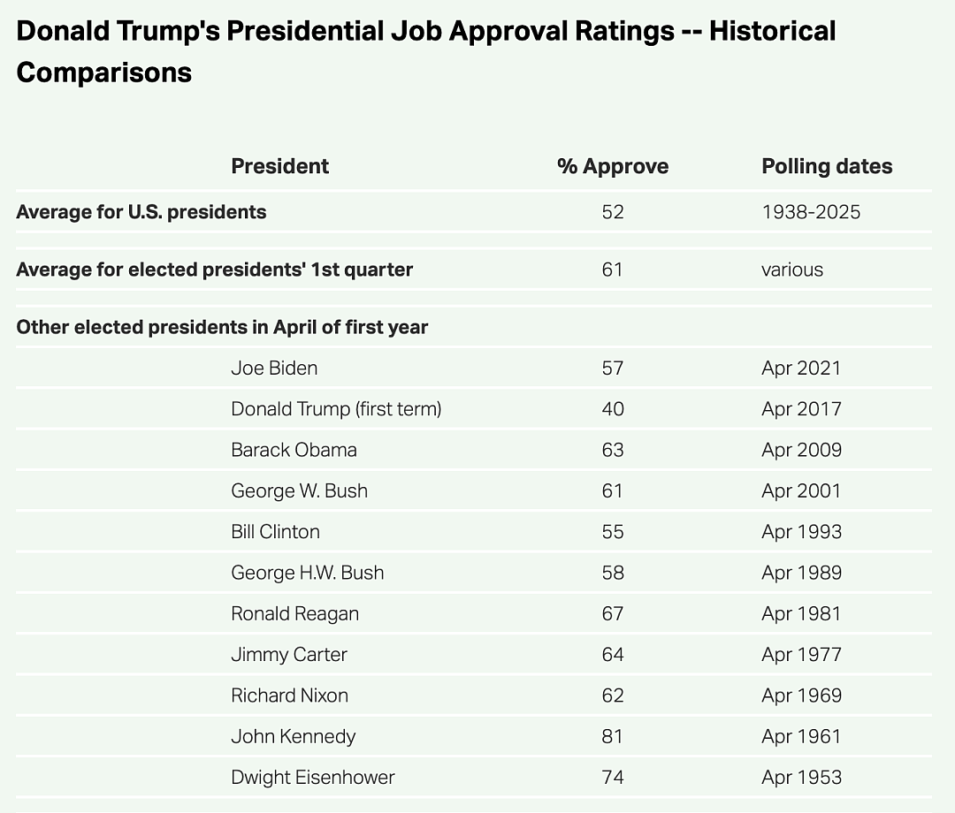955x813 pixels.
Task: Select the Average for U.S. presidents row
Action: [x=474, y=212]
